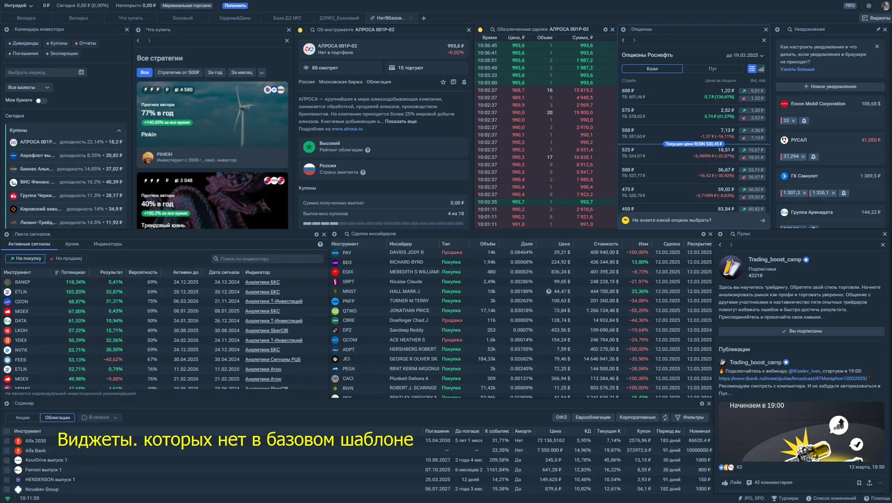Open the comments icon beside the favorites star
The width and height of the screenshot is (892, 503).
tap(453, 82)
